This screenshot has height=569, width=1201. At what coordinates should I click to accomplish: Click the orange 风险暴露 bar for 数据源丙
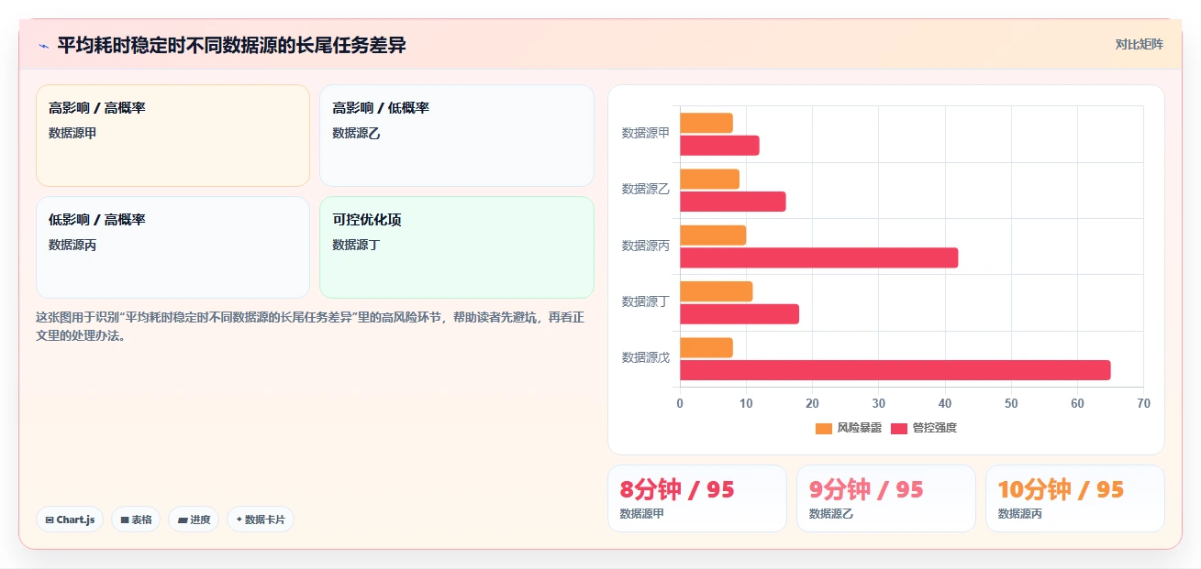(713, 235)
